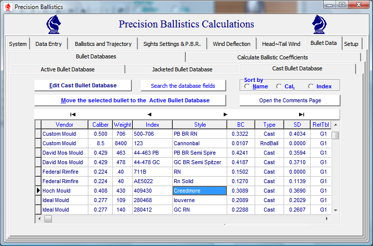This screenshot has height=246, width=373.
Task: Click the last record navigation arrow
Action: point(302,114)
